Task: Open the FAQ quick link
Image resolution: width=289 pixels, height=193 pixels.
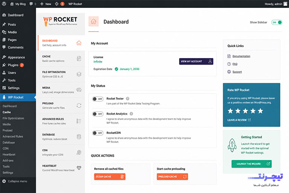Action: click(235, 64)
